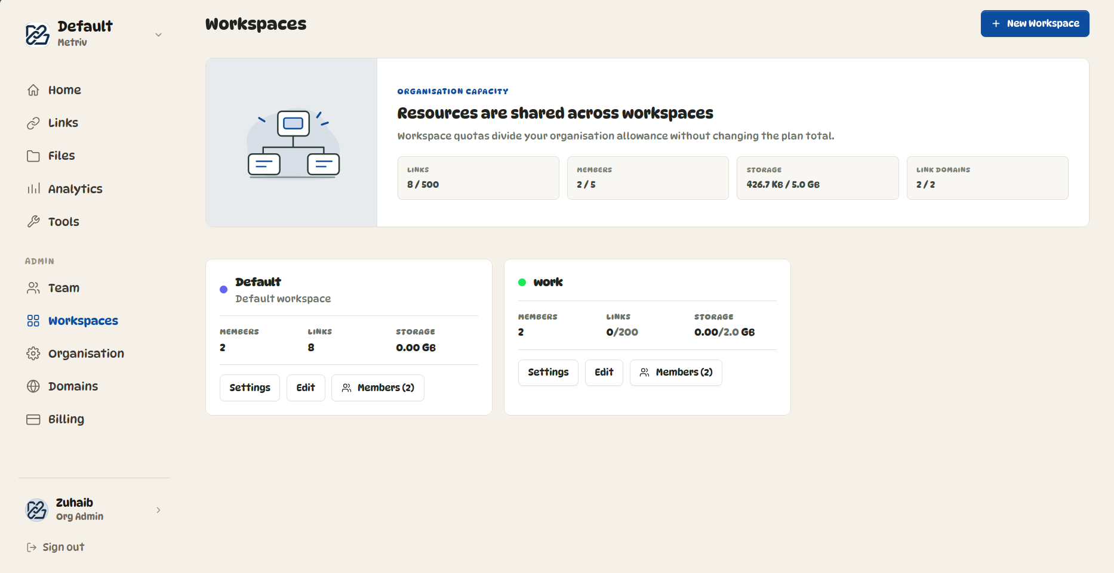Click 'Resources are shared across workspaces' heading

555,113
